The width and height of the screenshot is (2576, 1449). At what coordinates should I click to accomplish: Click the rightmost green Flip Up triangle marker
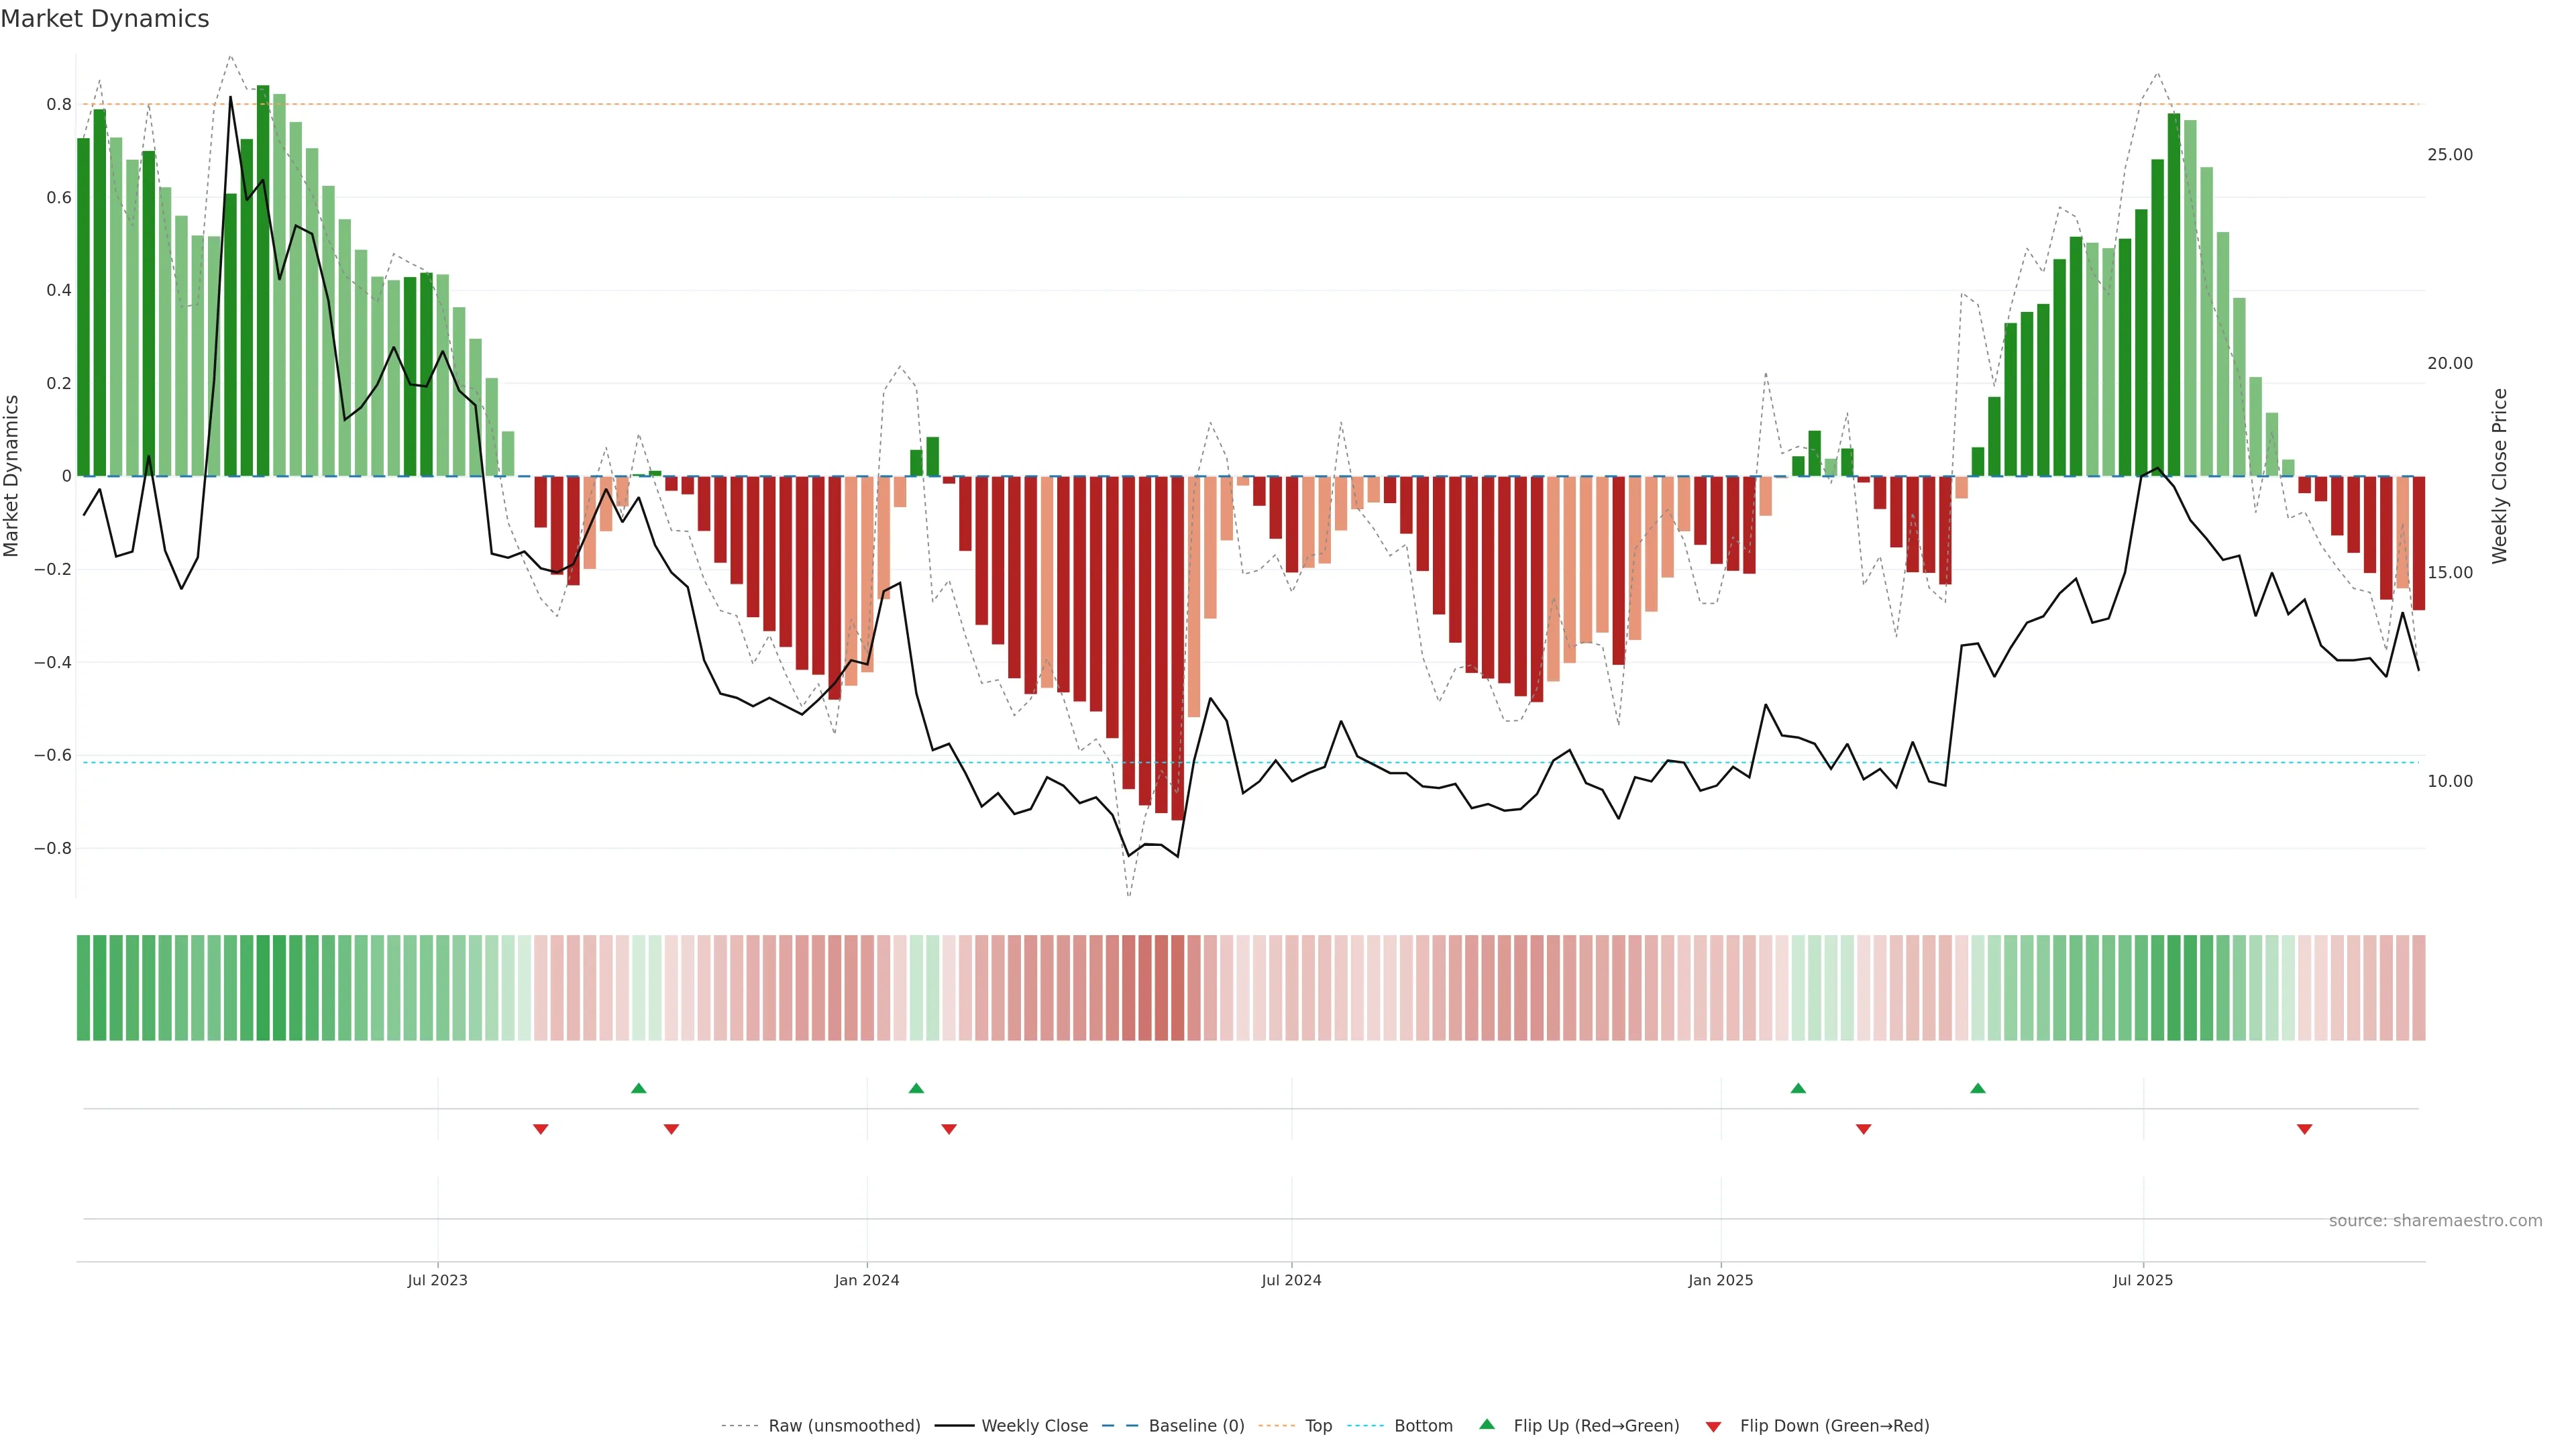pos(1977,1088)
